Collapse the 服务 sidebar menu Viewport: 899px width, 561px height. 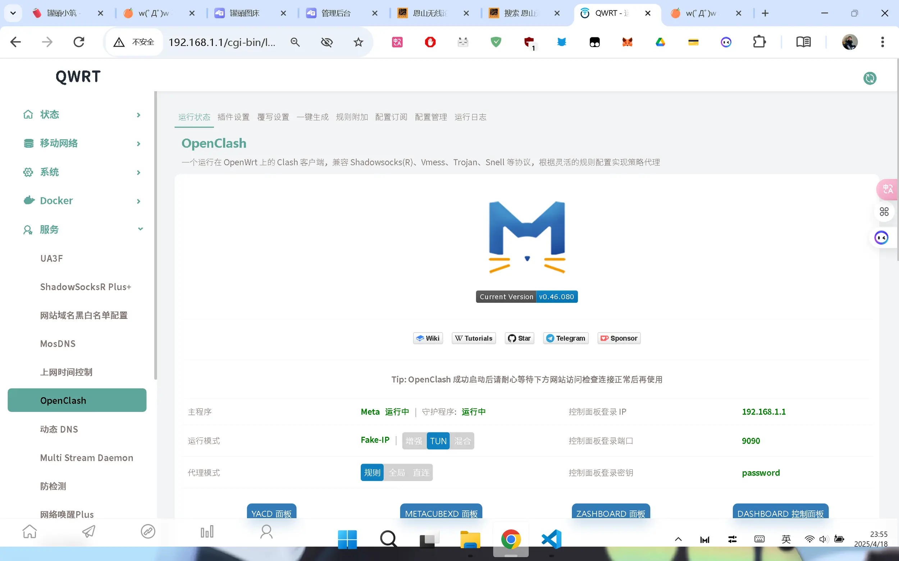[x=77, y=229]
